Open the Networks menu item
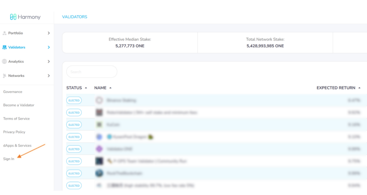This screenshot has width=367, height=195. [16, 75]
